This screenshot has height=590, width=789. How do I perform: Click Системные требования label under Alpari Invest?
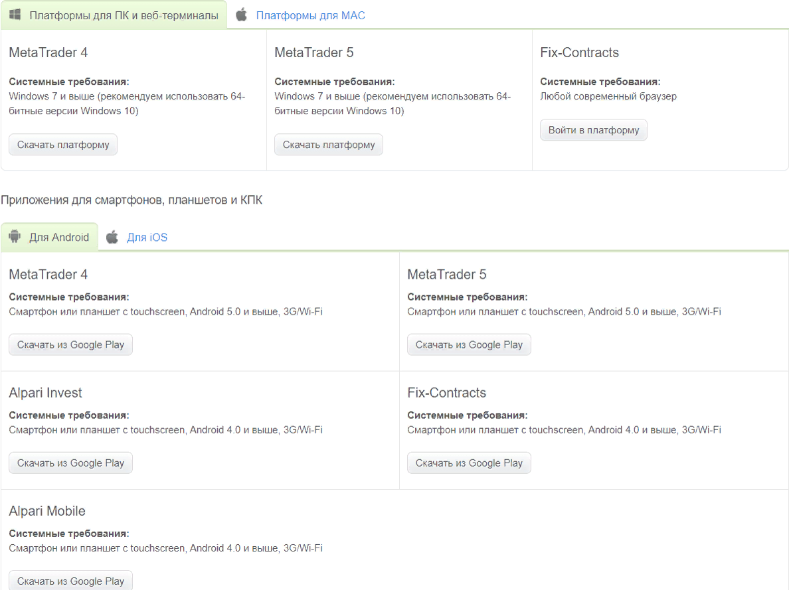click(x=69, y=415)
